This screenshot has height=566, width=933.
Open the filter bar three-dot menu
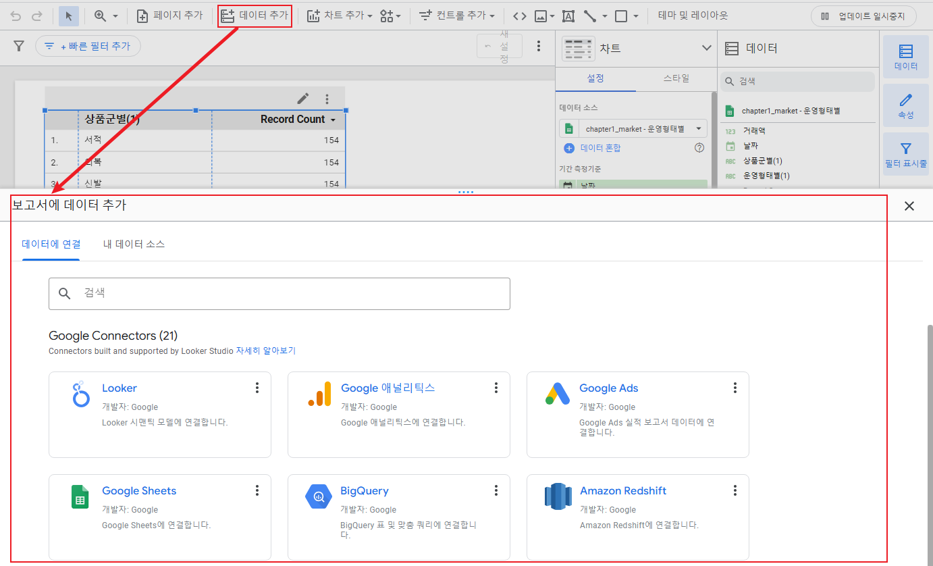[x=539, y=46]
